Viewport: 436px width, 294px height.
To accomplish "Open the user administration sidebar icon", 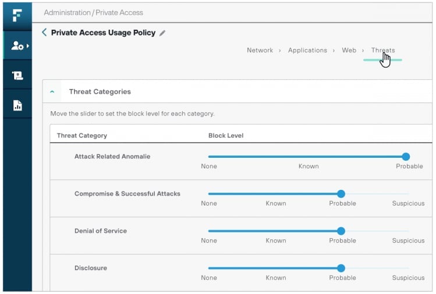I will [17, 45].
